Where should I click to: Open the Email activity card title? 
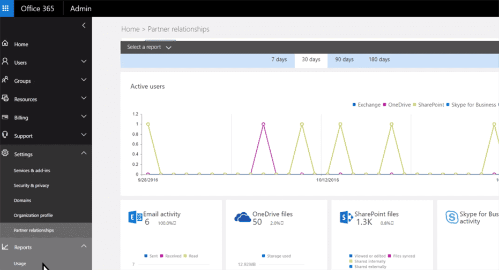click(162, 214)
